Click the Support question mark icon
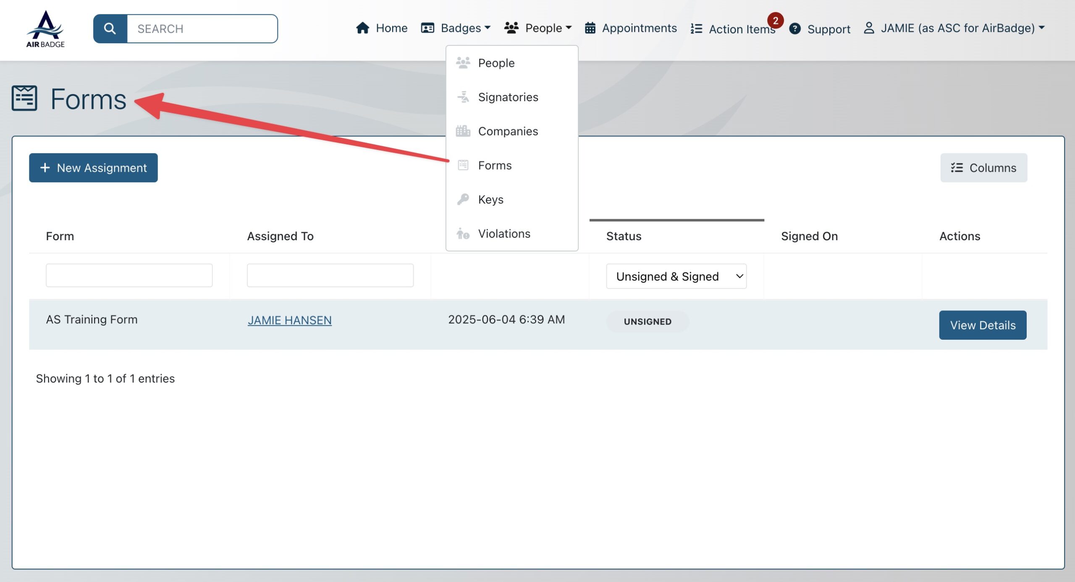The height and width of the screenshot is (582, 1075). pos(794,29)
